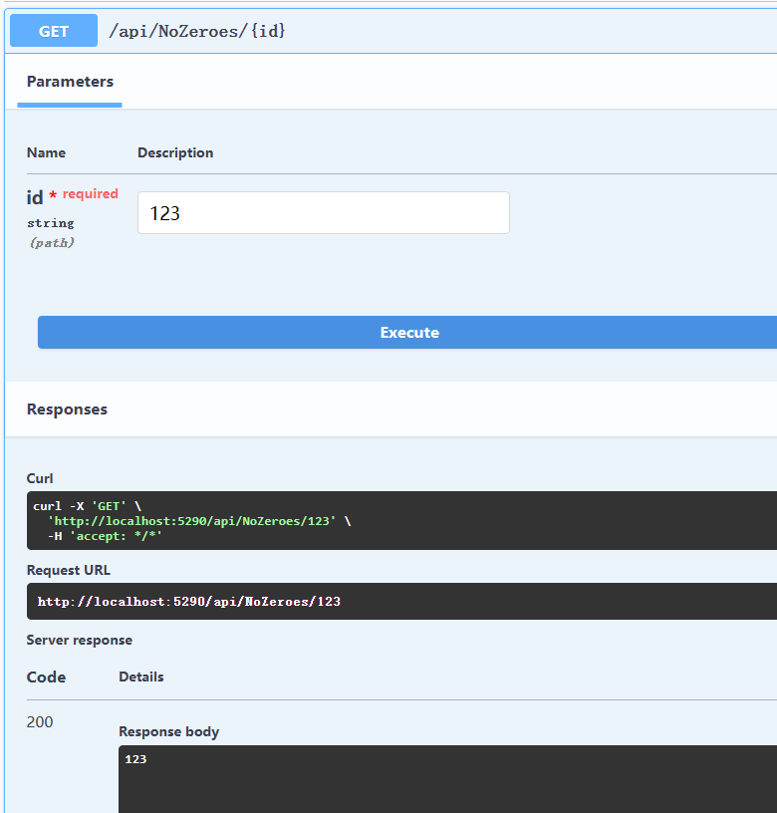Click the Curl command code block
Image resolution: width=777 pixels, height=813 pixels.
[401, 520]
